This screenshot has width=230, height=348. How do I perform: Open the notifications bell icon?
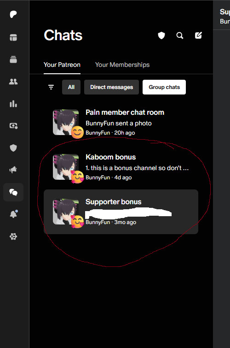click(13, 214)
